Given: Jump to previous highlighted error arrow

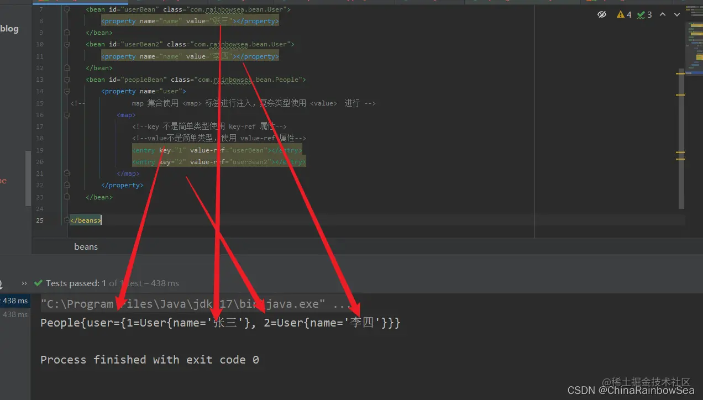Looking at the screenshot, I should [663, 15].
